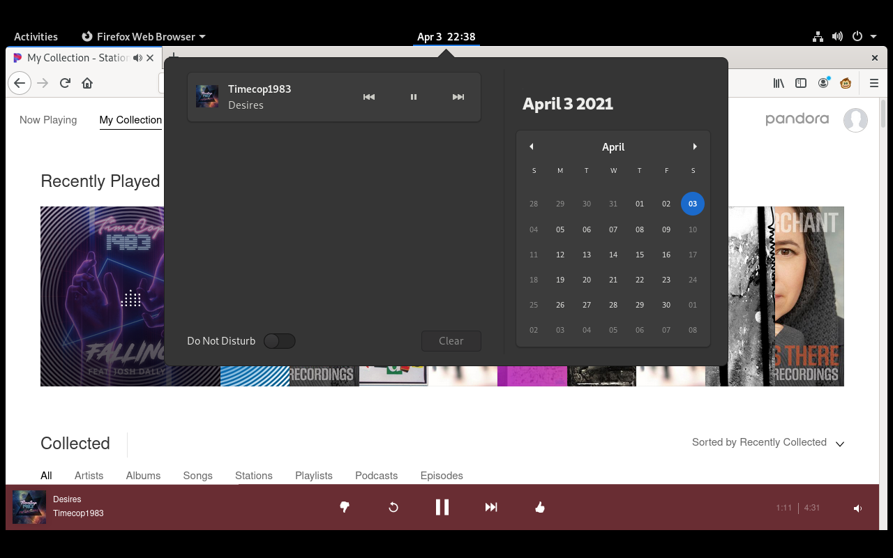Click the Apr 3 22:38 clock
Image resolution: width=893 pixels, height=558 pixels.
(446, 36)
